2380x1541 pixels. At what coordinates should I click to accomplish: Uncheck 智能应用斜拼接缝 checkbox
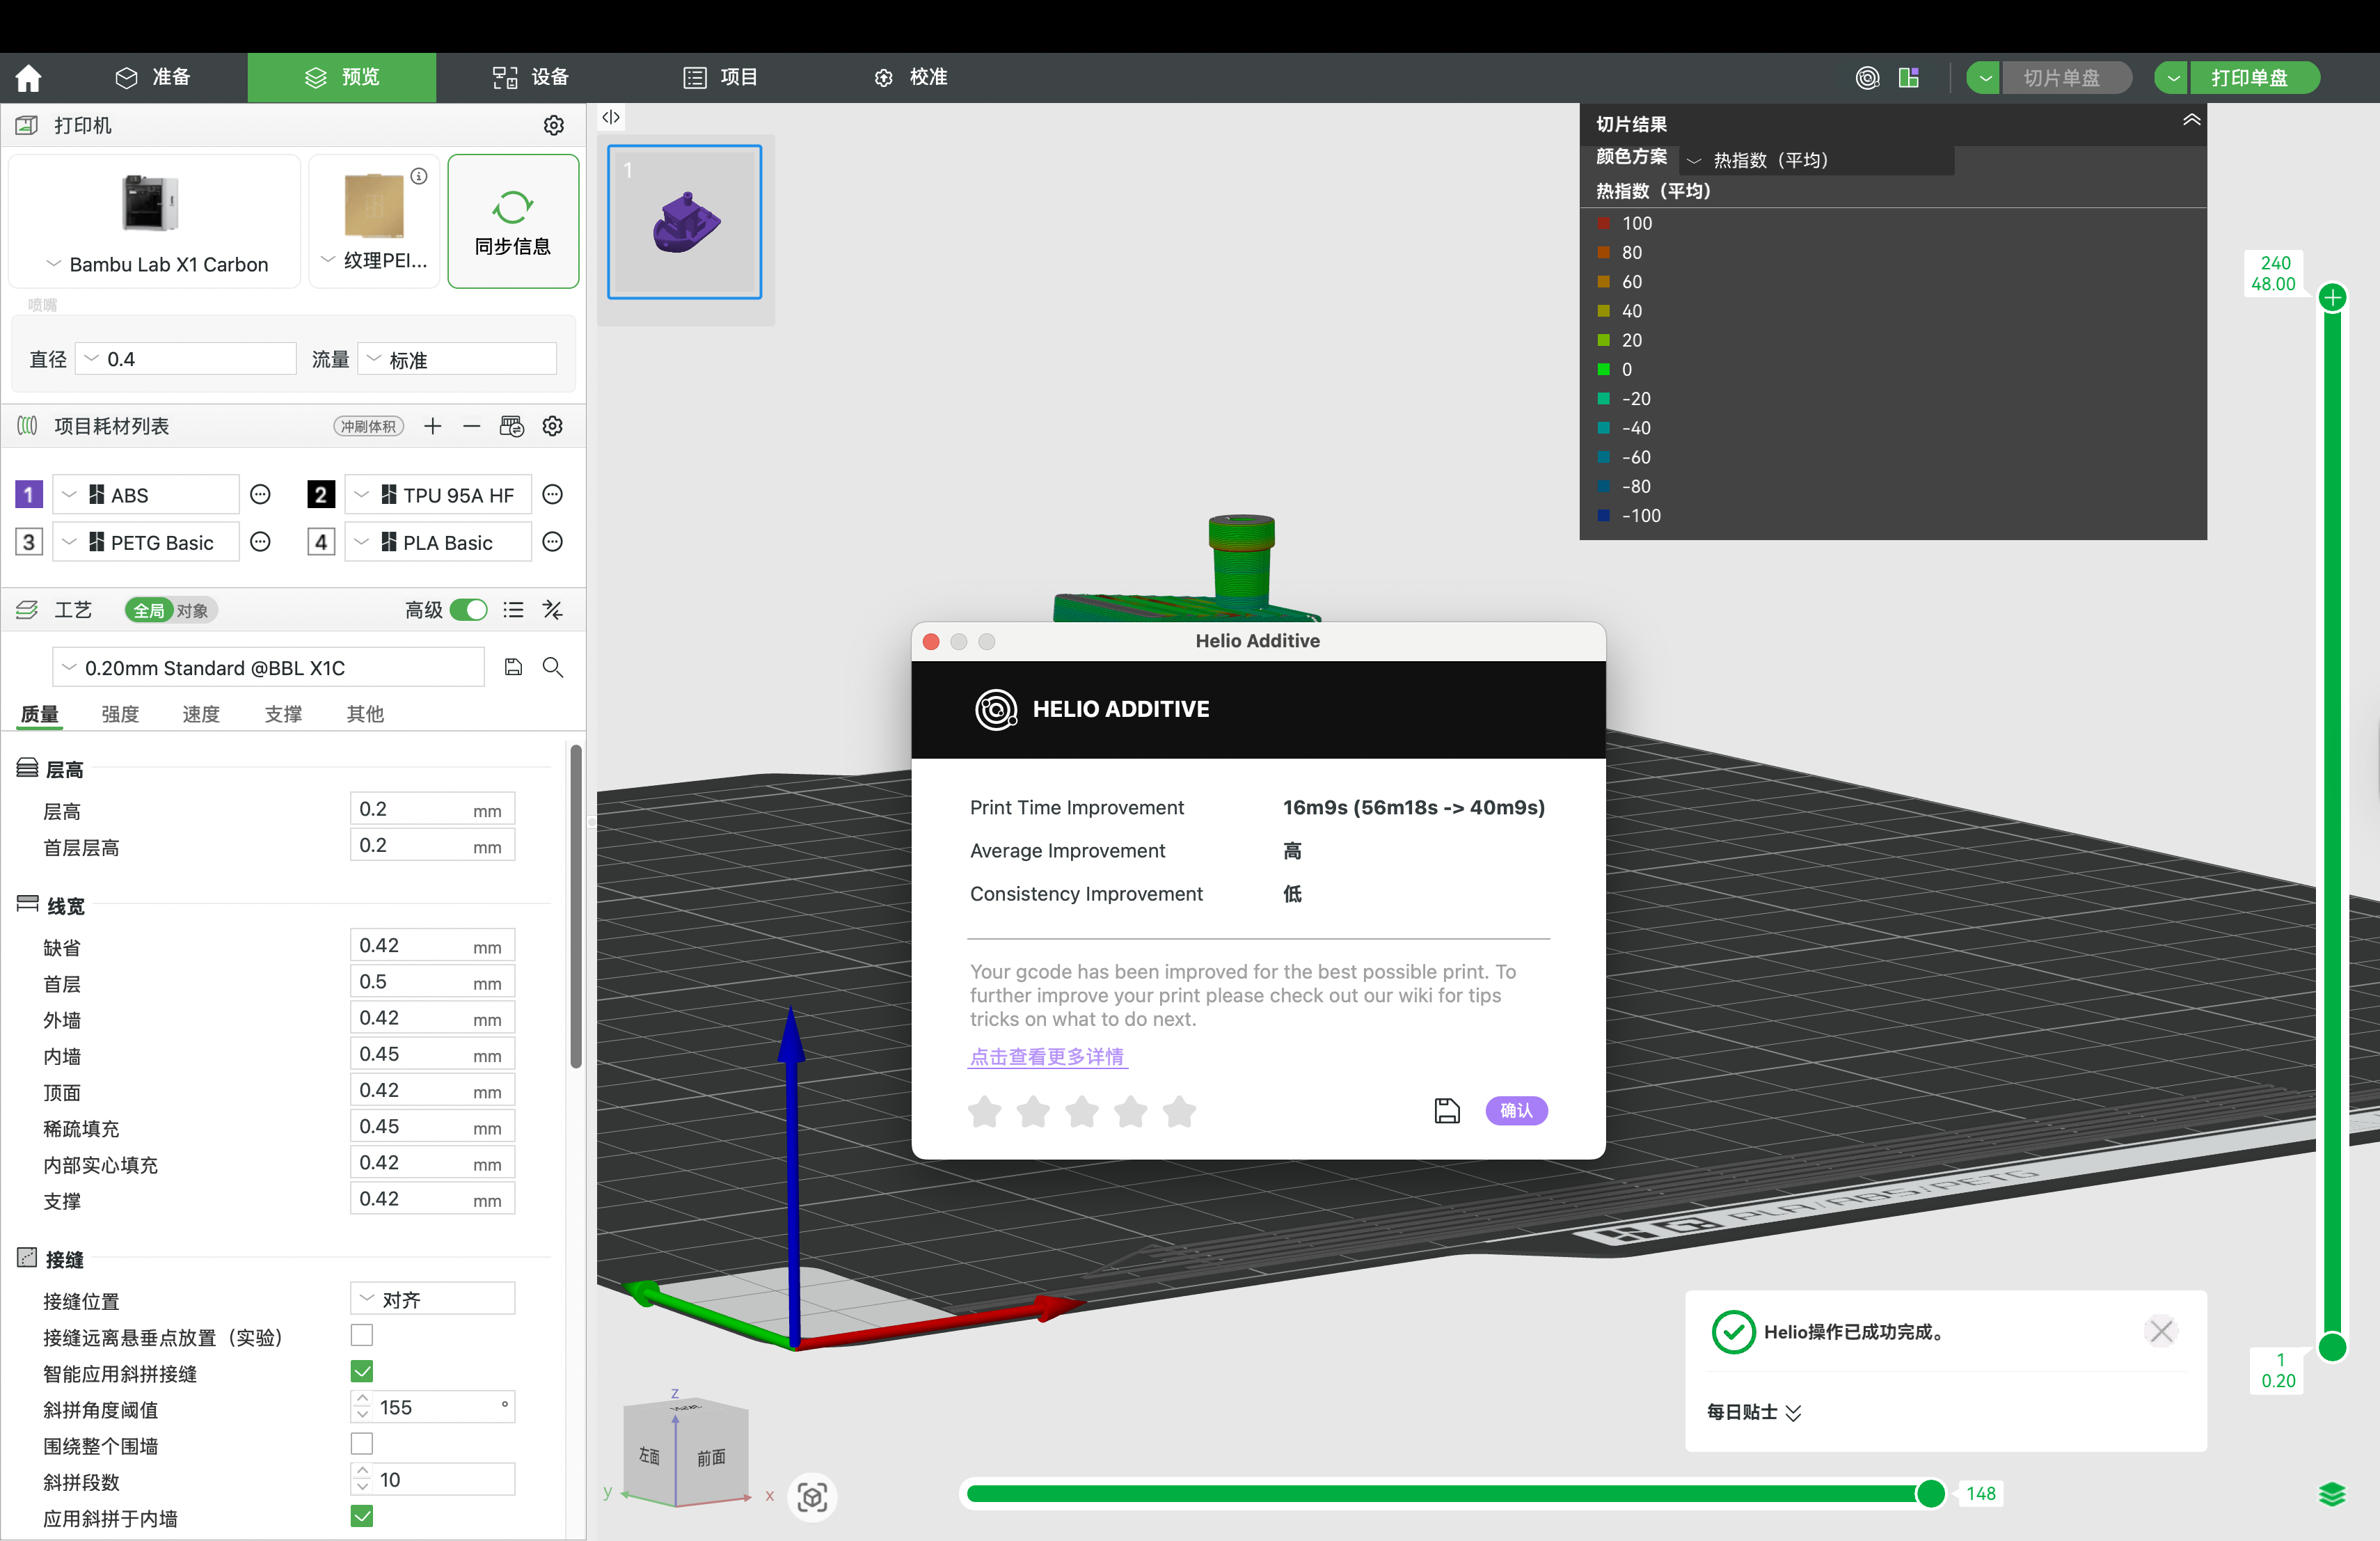point(362,1371)
